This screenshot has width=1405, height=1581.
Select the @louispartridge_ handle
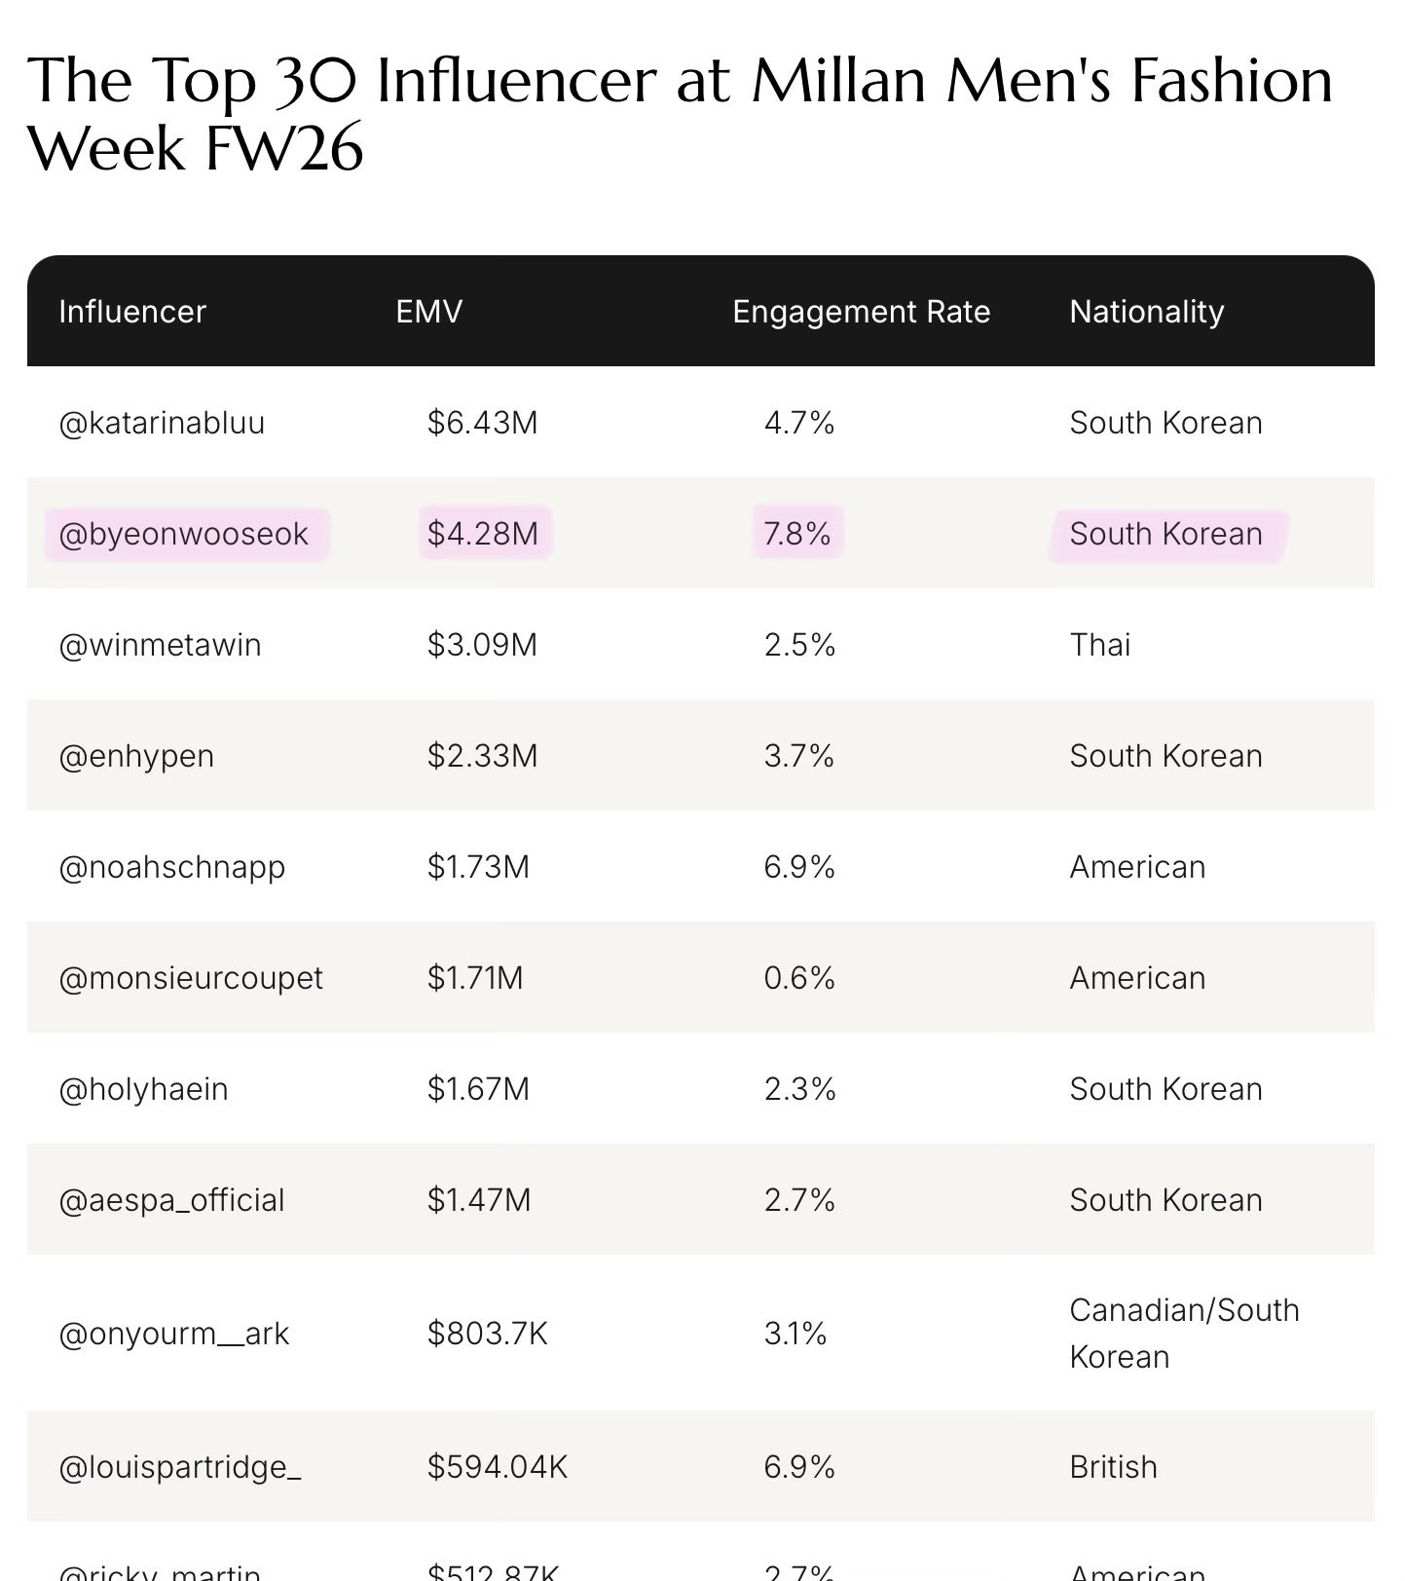click(180, 1467)
